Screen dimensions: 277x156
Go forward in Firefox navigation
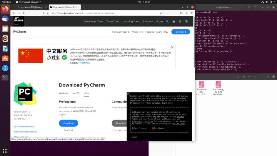(19, 13)
